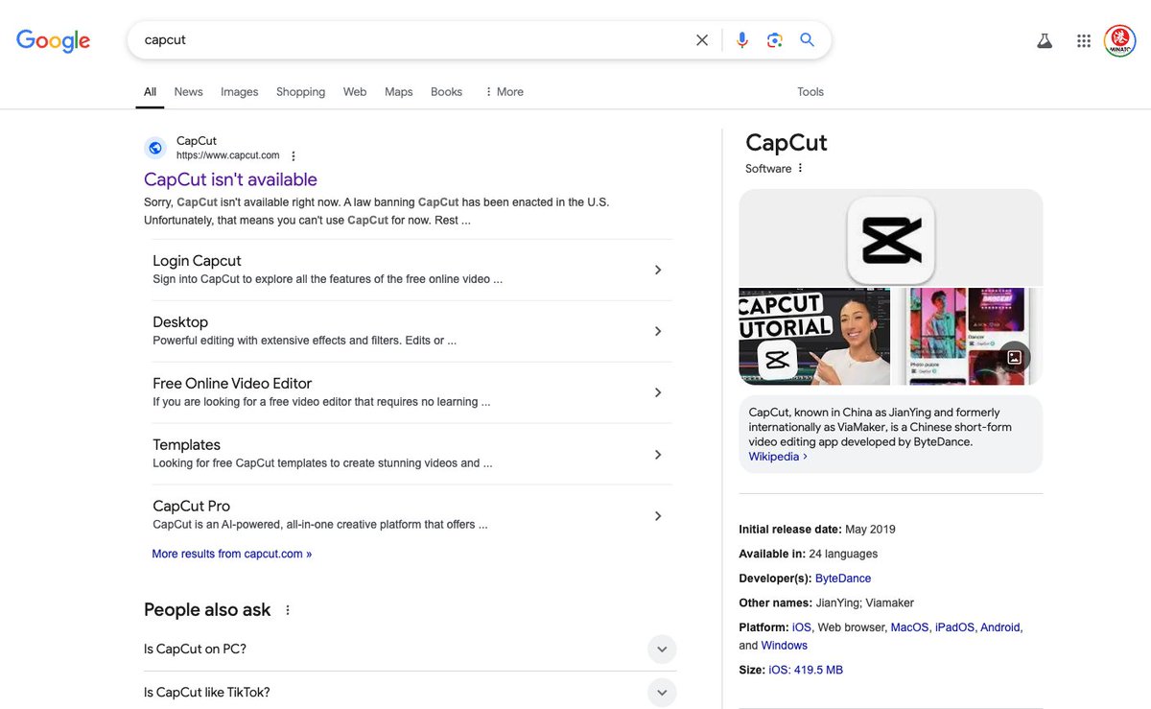Screen dimensions: 1151x709
Task: Click the chevron in the Free Online Video Editor row
Action: coord(658,392)
